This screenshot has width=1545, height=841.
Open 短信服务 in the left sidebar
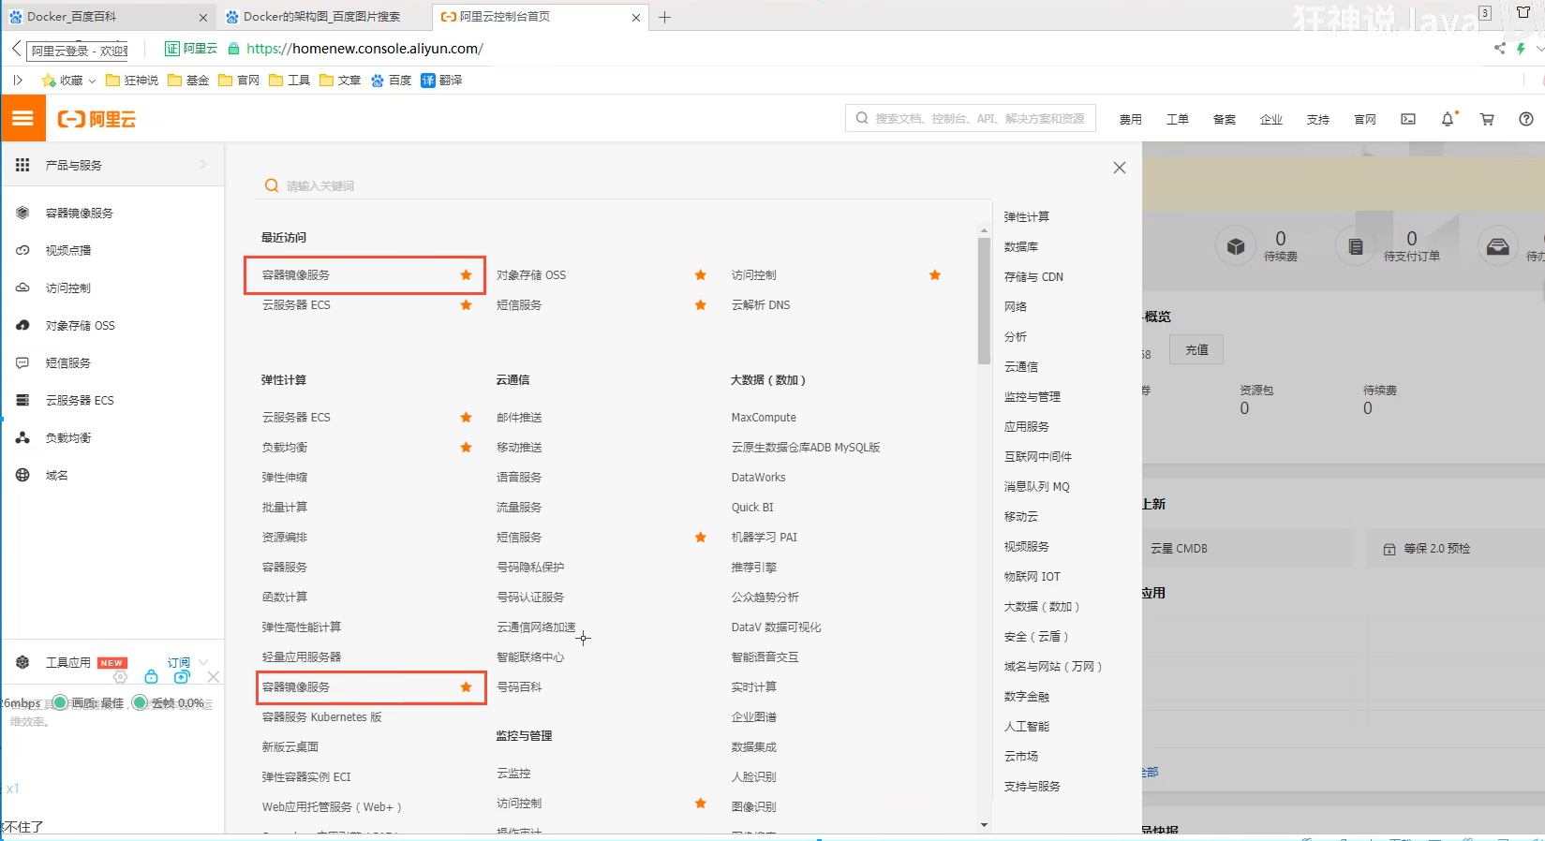(68, 362)
